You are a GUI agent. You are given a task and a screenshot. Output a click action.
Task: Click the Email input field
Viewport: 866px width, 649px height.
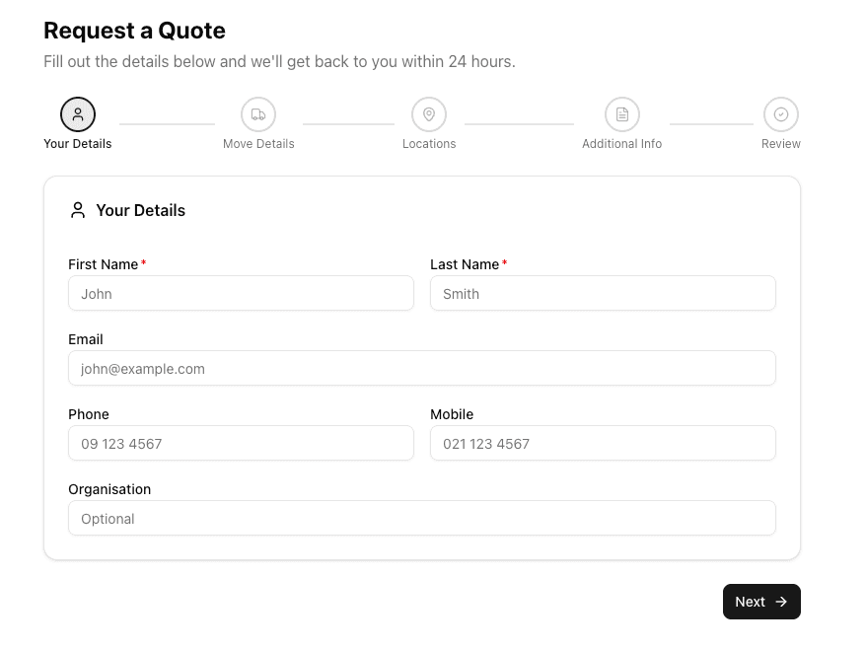(422, 368)
